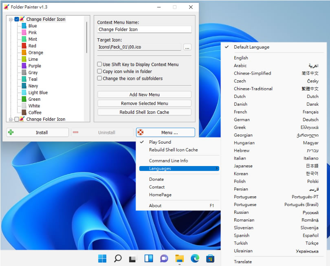Image resolution: width=330 pixels, height=266 pixels.
Task: Click the red minus icon on Uninstall
Action: click(75, 132)
